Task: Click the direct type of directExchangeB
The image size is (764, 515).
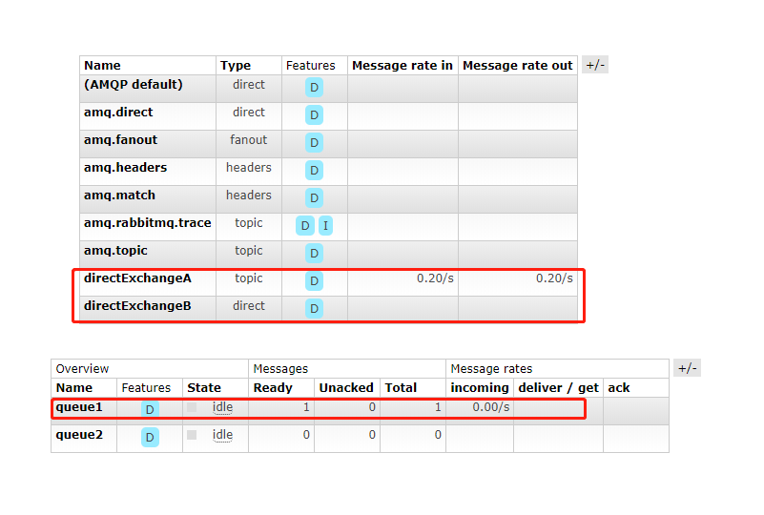Action: (x=249, y=305)
